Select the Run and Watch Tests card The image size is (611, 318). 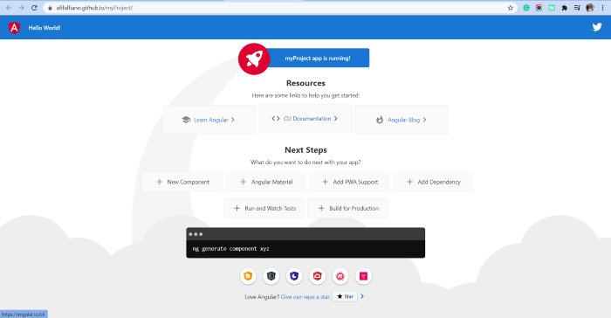point(264,208)
